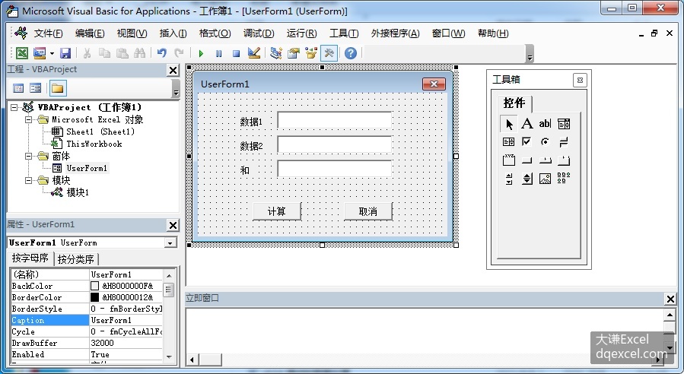Open the 插入(I) menu

(173, 33)
